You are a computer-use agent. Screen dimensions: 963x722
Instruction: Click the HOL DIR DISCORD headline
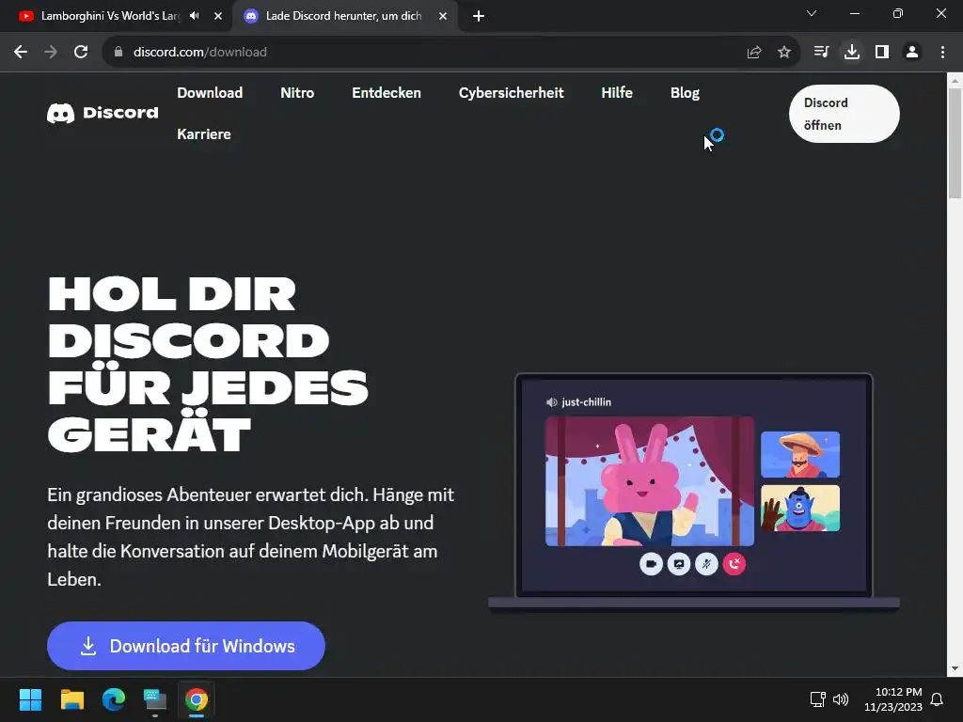(208, 364)
